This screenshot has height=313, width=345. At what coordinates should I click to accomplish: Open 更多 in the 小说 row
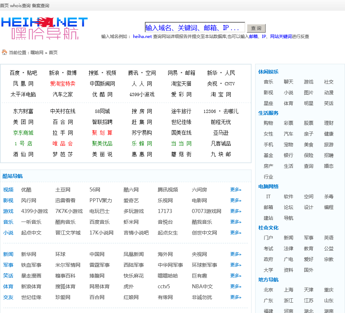pos(236,233)
